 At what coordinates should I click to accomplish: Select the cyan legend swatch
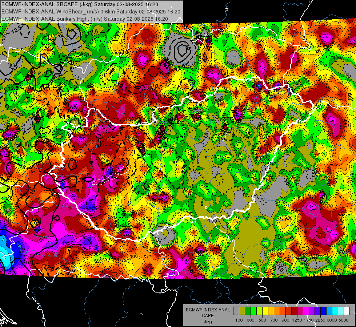coord(335,311)
